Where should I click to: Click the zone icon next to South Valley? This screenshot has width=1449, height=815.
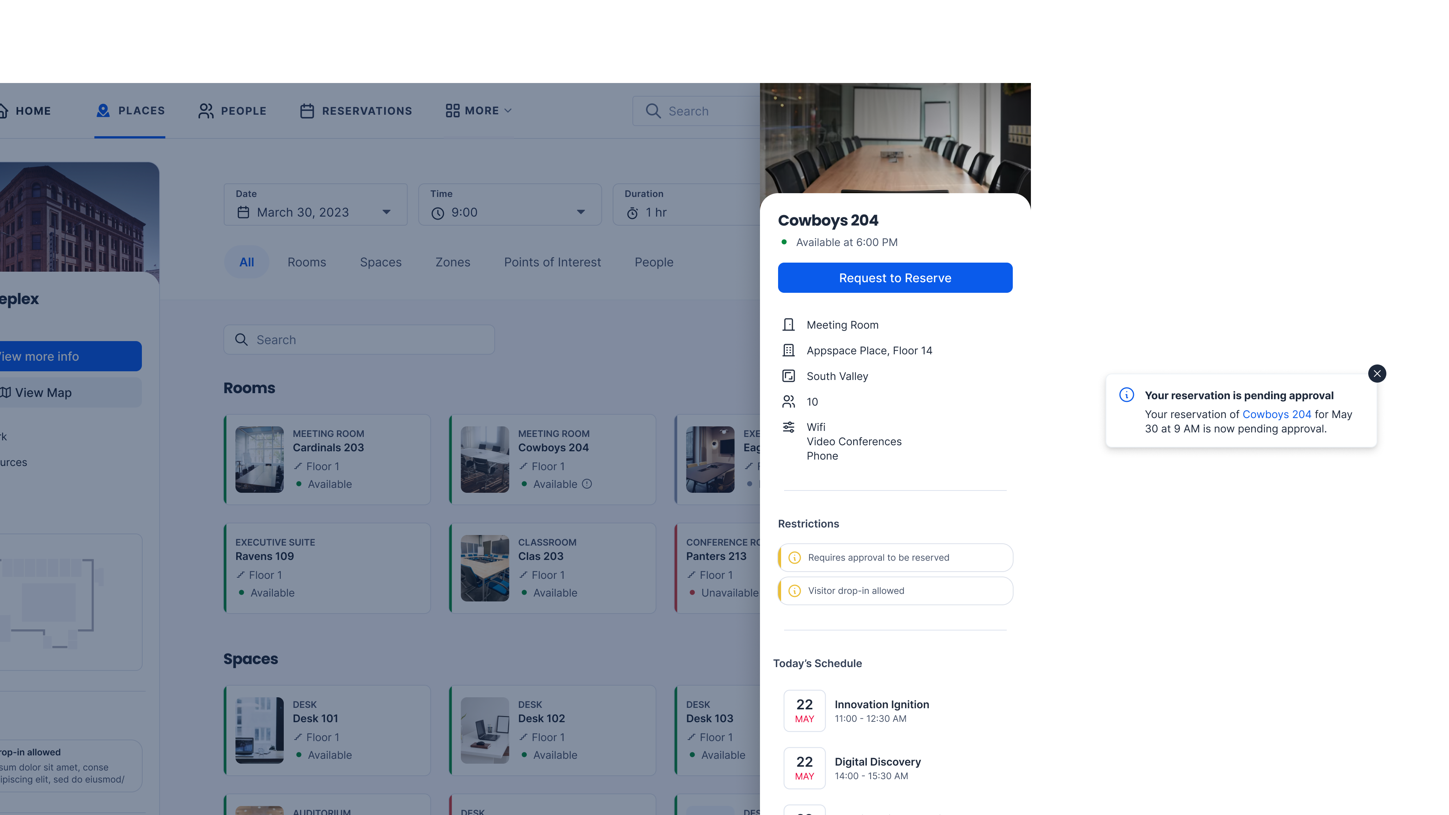pyautogui.click(x=789, y=376)
